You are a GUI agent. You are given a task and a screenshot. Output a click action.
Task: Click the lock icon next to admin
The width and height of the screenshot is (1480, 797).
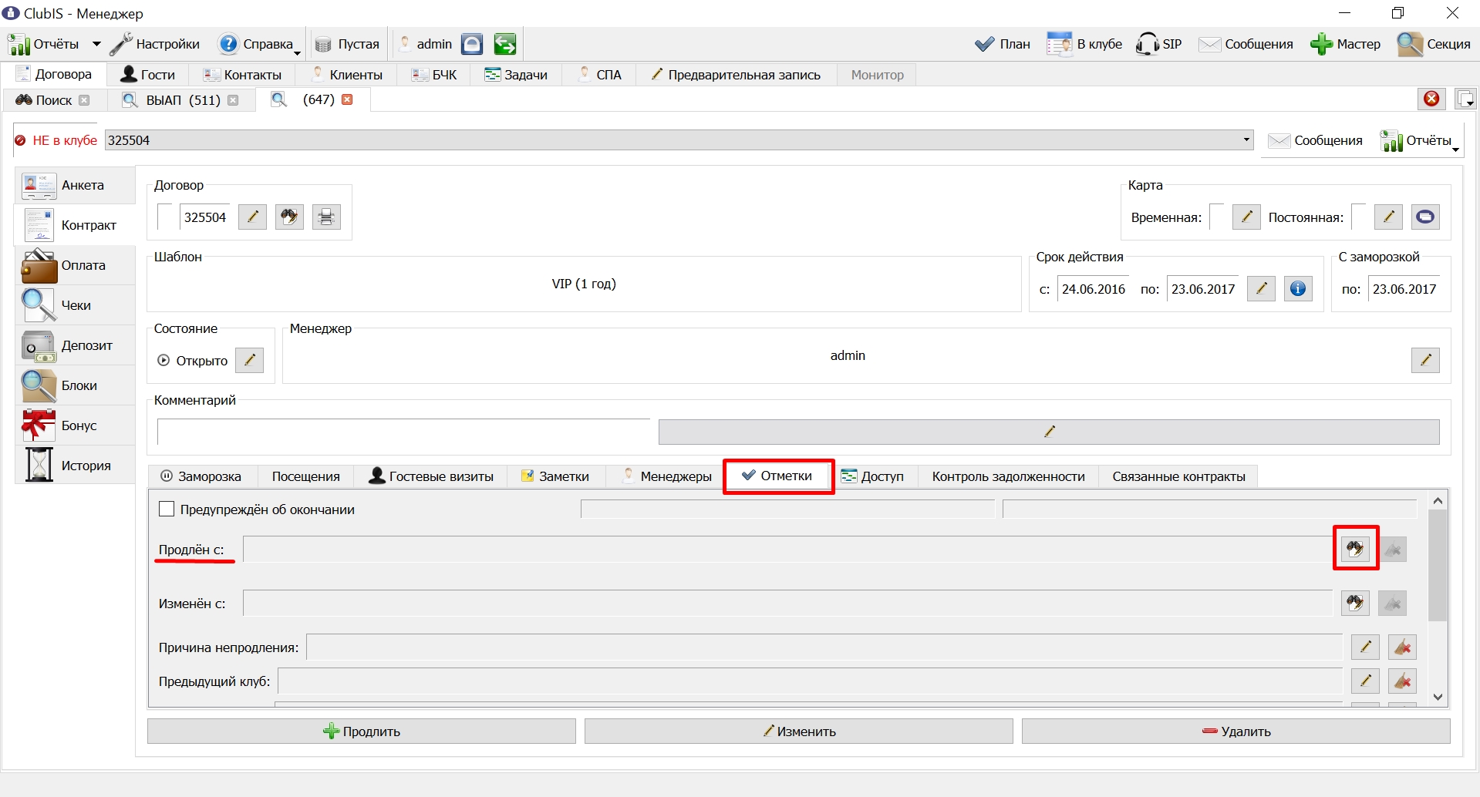pos(472,44)
